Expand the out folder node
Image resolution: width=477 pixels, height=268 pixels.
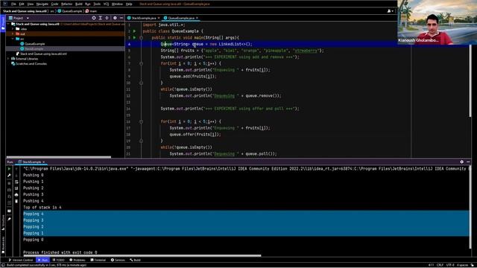point(13,33)
